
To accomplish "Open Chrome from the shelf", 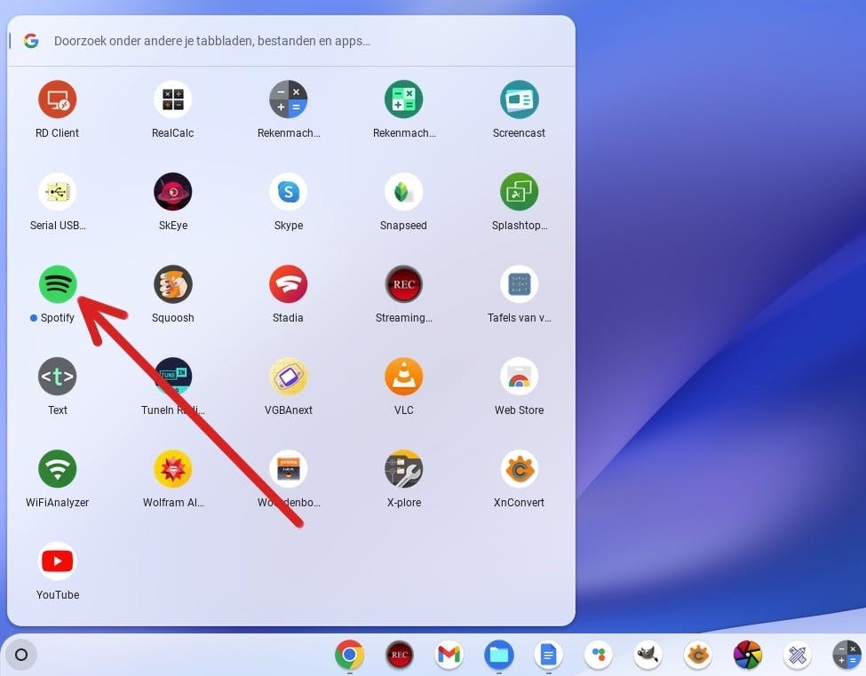I will coord(350,655).
